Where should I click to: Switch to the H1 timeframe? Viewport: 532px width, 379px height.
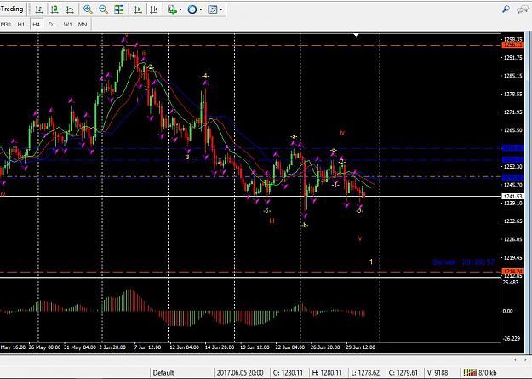(21, 25)
